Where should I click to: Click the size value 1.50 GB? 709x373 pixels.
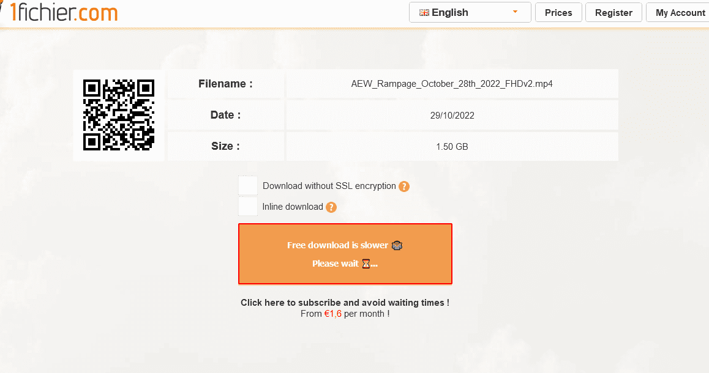(x=452, y=147)
